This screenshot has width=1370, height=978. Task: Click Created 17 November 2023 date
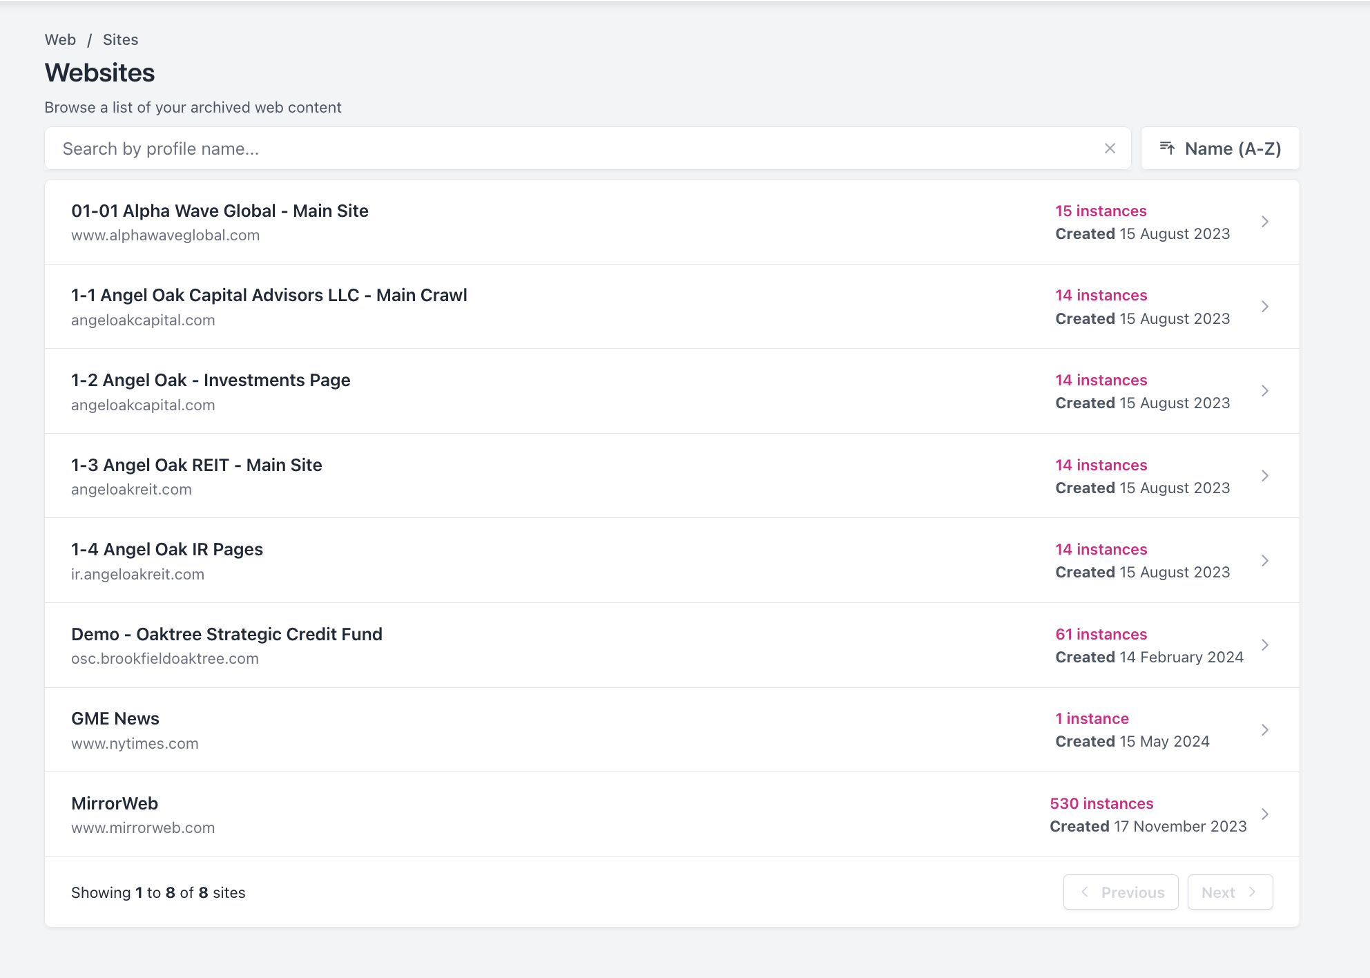[x=1148, y=826]
